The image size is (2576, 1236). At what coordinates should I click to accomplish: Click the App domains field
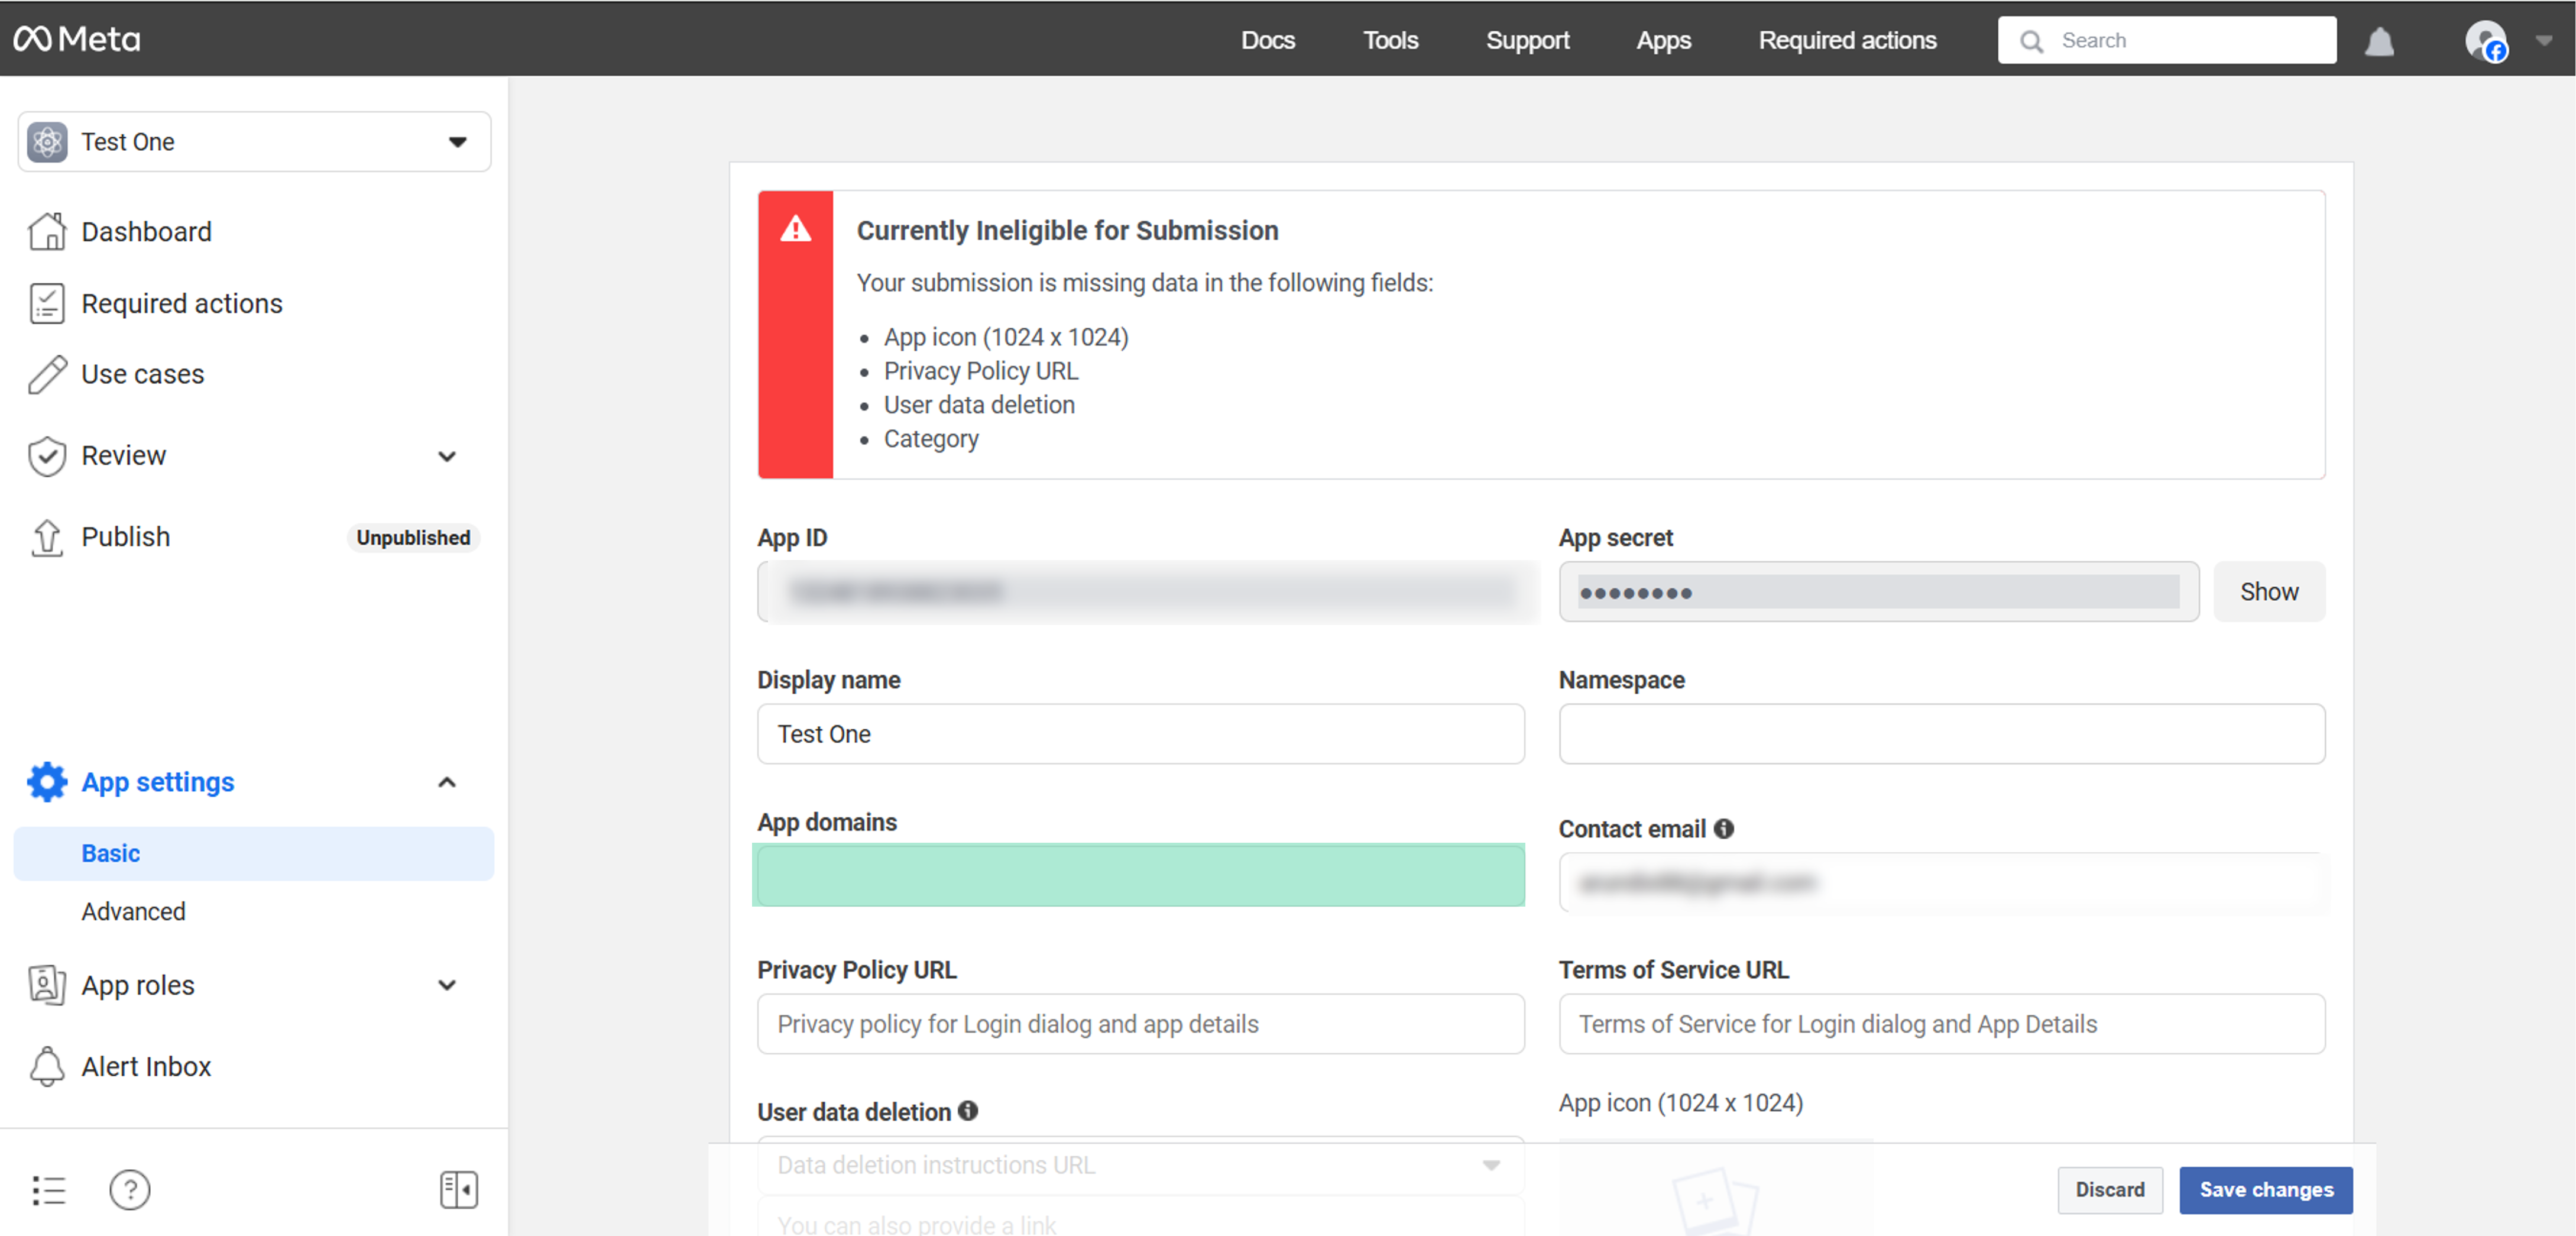(1140, 876)
